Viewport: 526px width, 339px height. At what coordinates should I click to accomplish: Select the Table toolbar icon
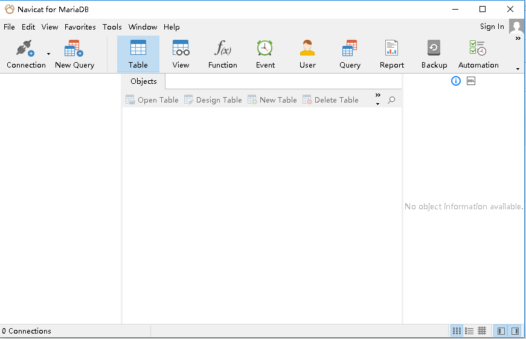click(138, 54)
